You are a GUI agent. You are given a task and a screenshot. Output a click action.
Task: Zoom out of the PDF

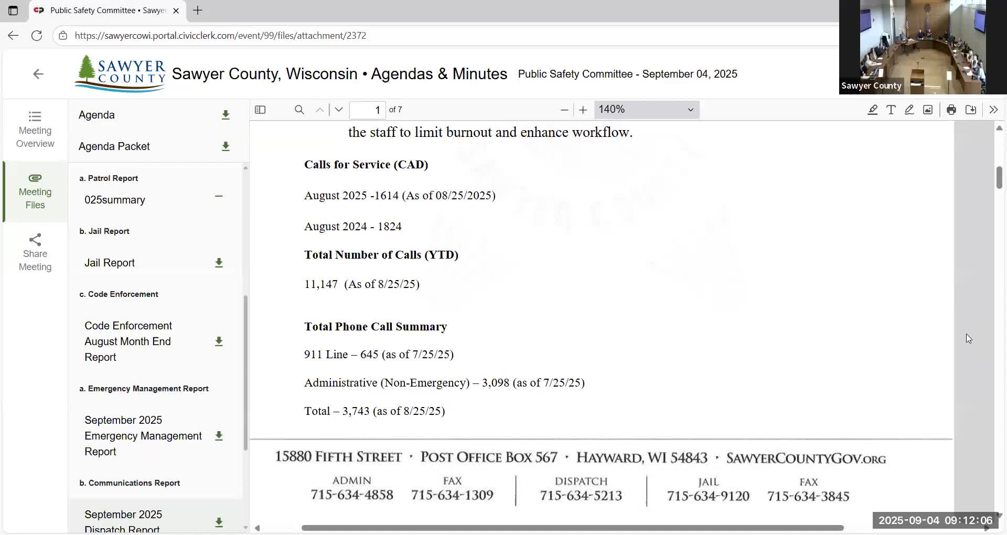point(564,110)
